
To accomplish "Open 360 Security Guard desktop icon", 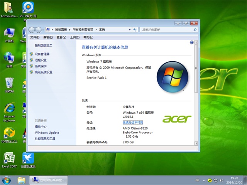I will click(9, 133).
